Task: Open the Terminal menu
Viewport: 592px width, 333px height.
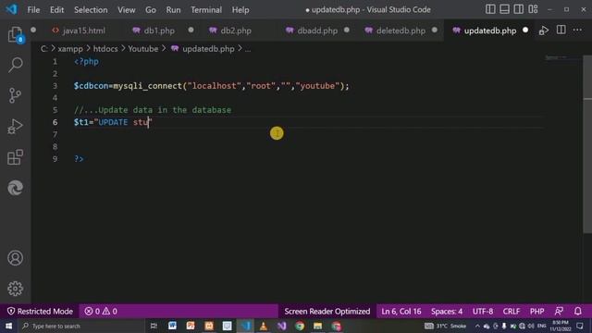Action: point(206,10)
